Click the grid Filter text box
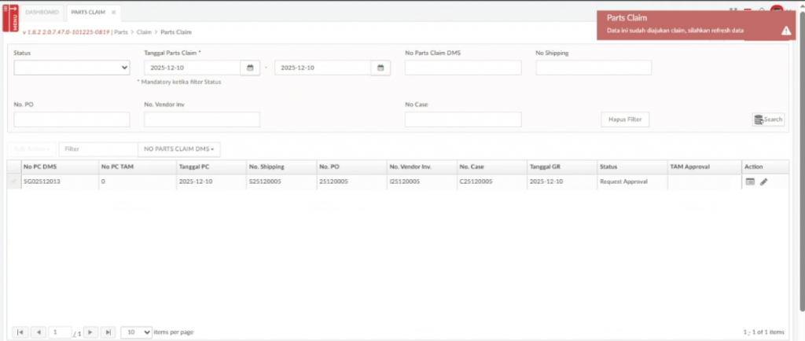The height and width of the screenshot is (341, 805). pos(98,148)
